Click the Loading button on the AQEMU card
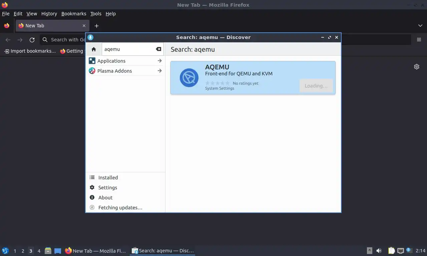Viewport: 427px width, 256px height. pos(316,86)
